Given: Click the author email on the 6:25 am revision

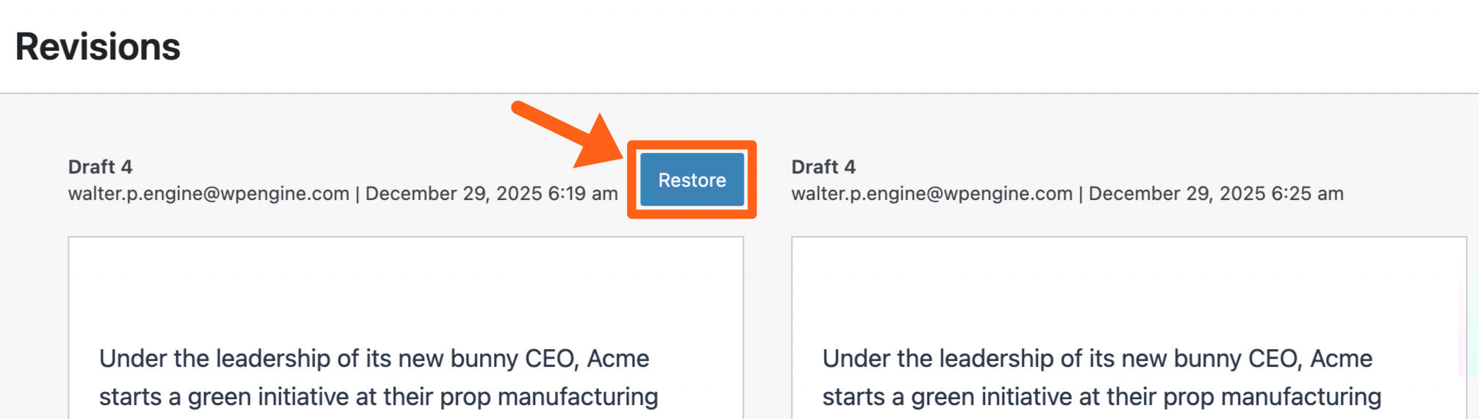Looking at the screenshot, I should pos(931,194).
